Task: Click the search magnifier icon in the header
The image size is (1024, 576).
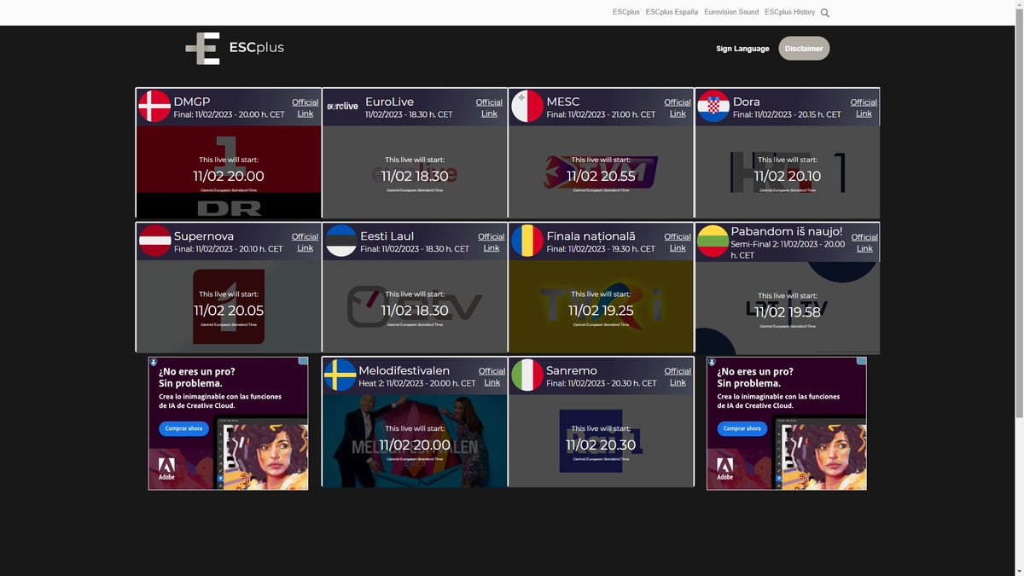Action: coord(824,12)
